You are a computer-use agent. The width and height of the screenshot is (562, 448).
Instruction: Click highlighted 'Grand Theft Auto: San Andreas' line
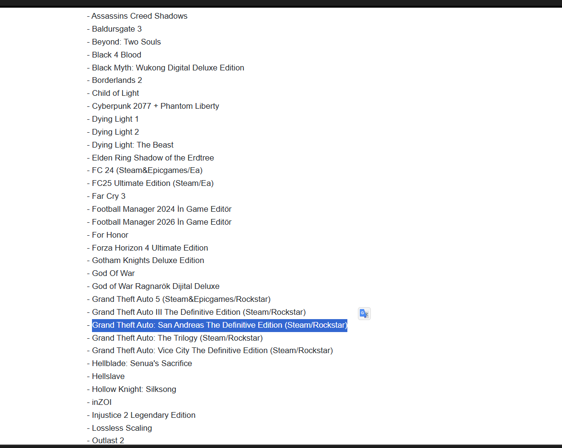(x=219, y=325)
